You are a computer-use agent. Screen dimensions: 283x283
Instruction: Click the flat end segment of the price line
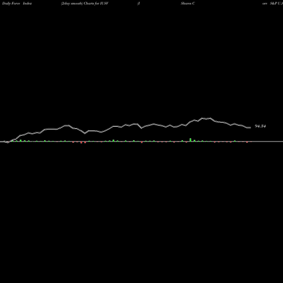coord(248,128)
